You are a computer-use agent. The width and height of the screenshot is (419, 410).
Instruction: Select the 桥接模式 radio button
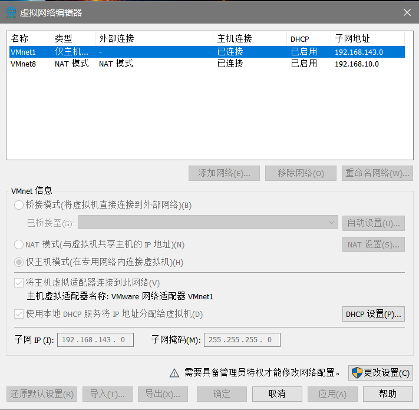point(19,205)
